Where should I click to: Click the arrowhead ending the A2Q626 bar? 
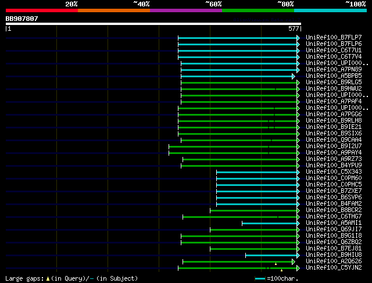[294, 262]
